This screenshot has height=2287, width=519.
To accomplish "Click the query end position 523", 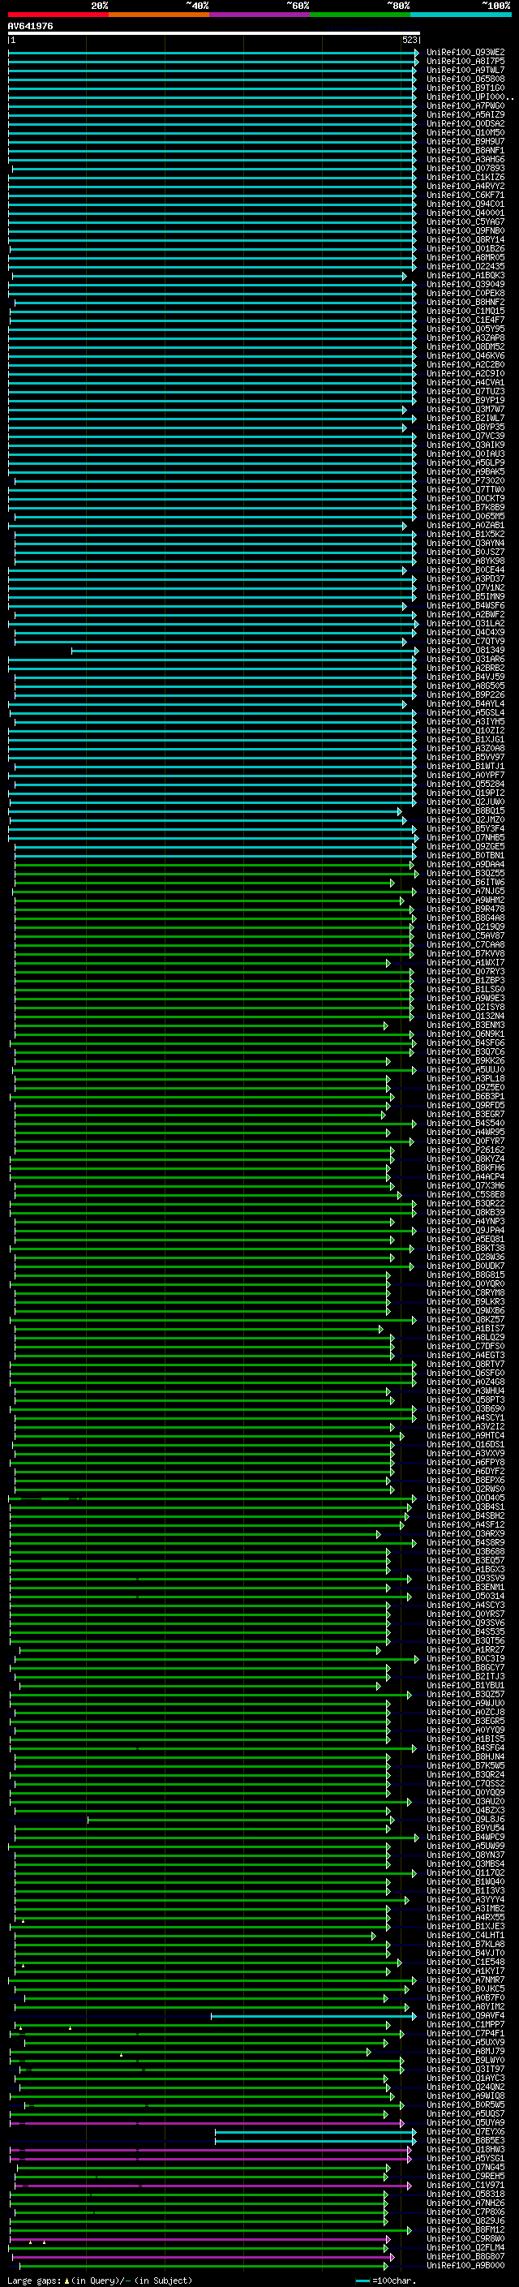I will click(x=410, y=41).
